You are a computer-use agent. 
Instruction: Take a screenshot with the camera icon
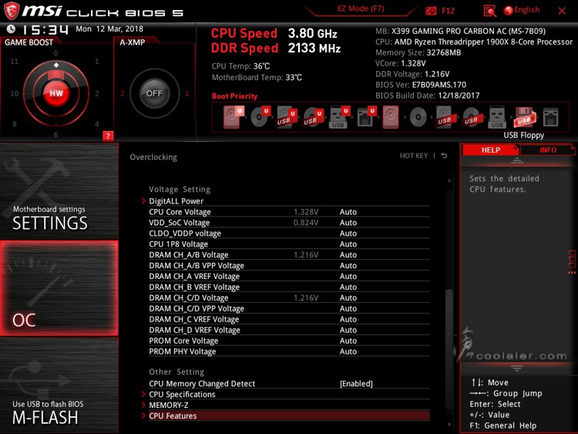[431, 11]
